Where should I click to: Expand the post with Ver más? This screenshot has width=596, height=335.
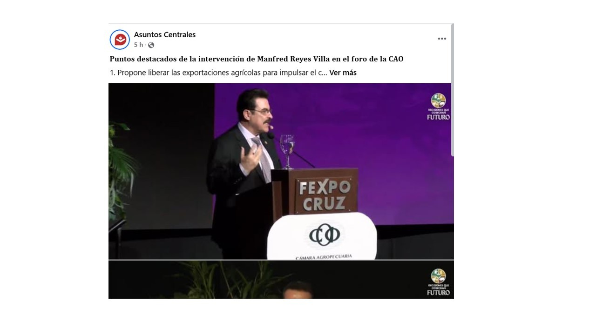pyautogui.click(x=343, y=73)
